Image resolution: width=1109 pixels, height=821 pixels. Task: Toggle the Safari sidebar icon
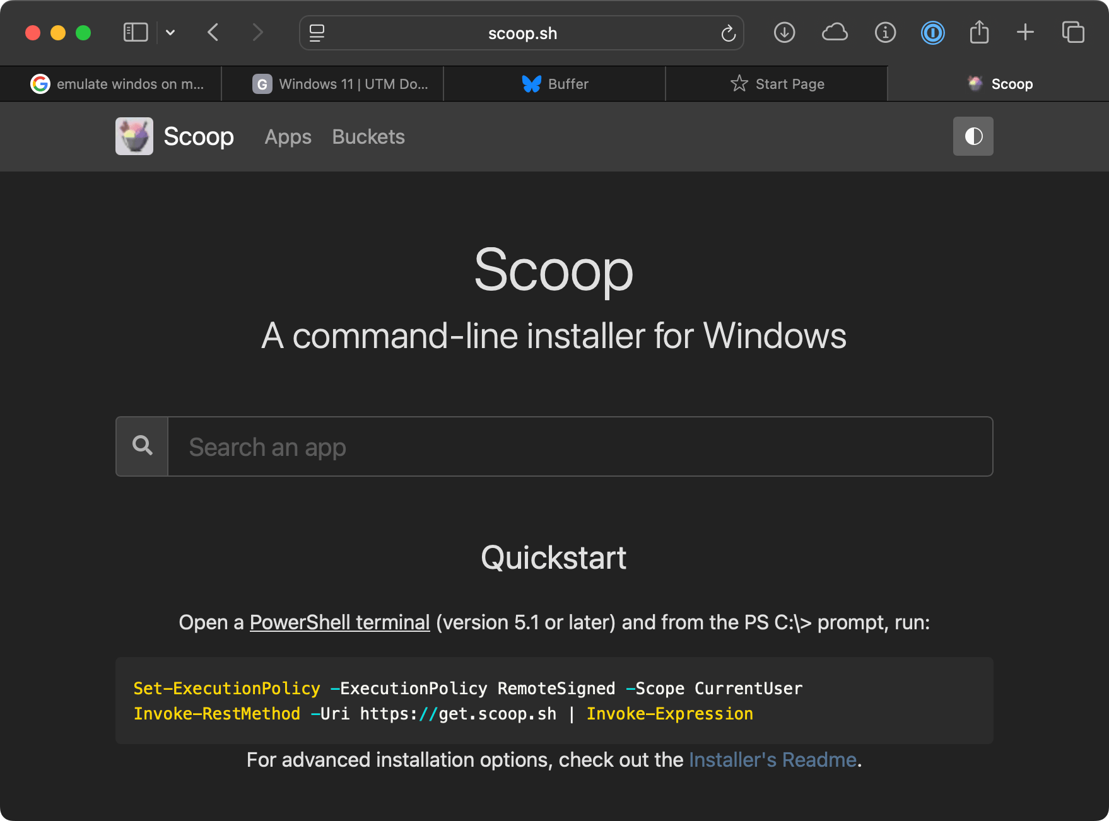point(136,33)
